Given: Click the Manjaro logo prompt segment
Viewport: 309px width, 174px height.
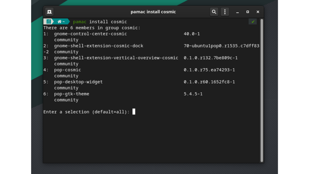Looking at the screenshot, I should (48, 22).
